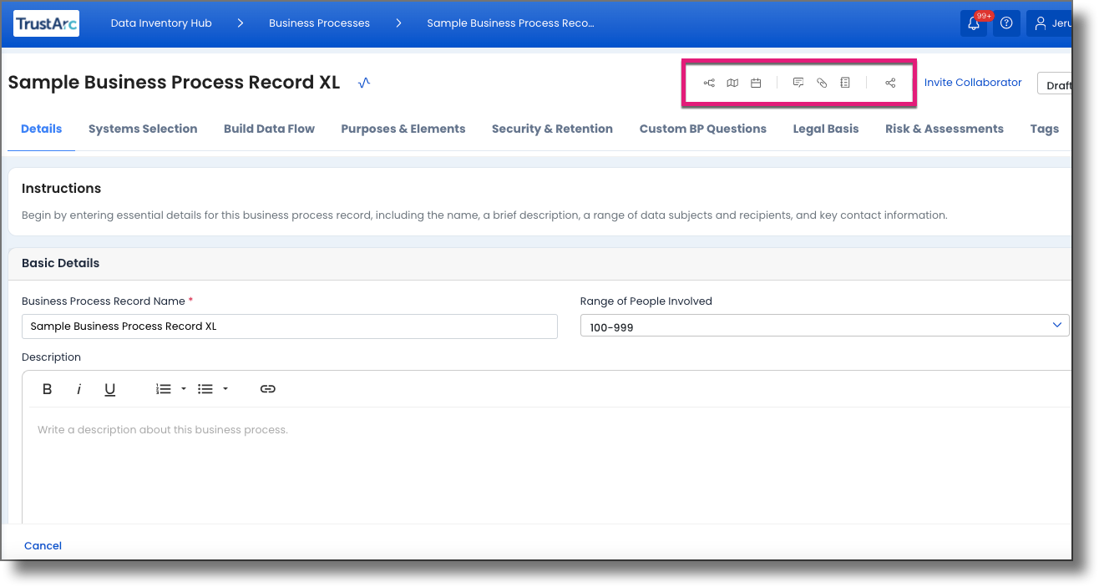Click the map icon in the toolbar

pos(732,82)
